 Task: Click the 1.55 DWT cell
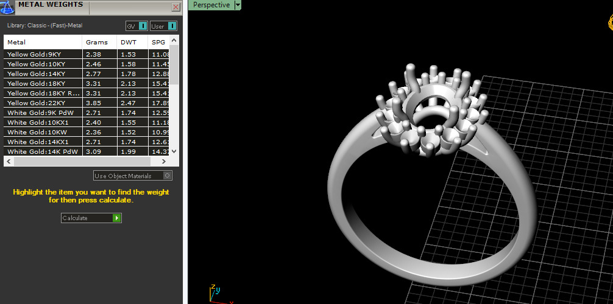132,123
